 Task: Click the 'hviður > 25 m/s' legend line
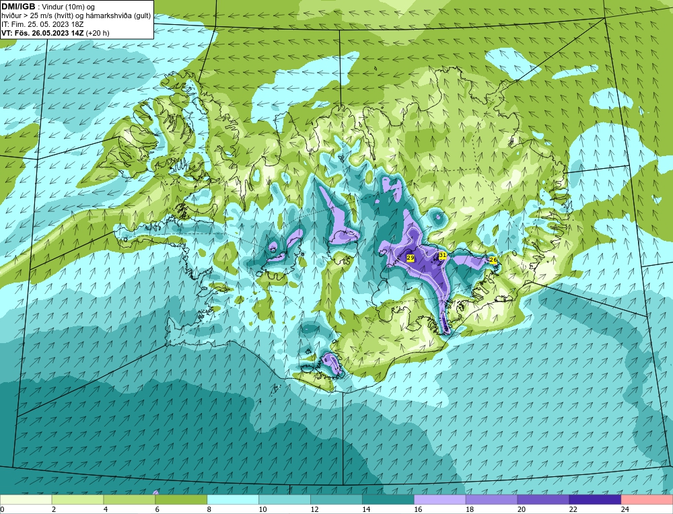coord(76,16)
